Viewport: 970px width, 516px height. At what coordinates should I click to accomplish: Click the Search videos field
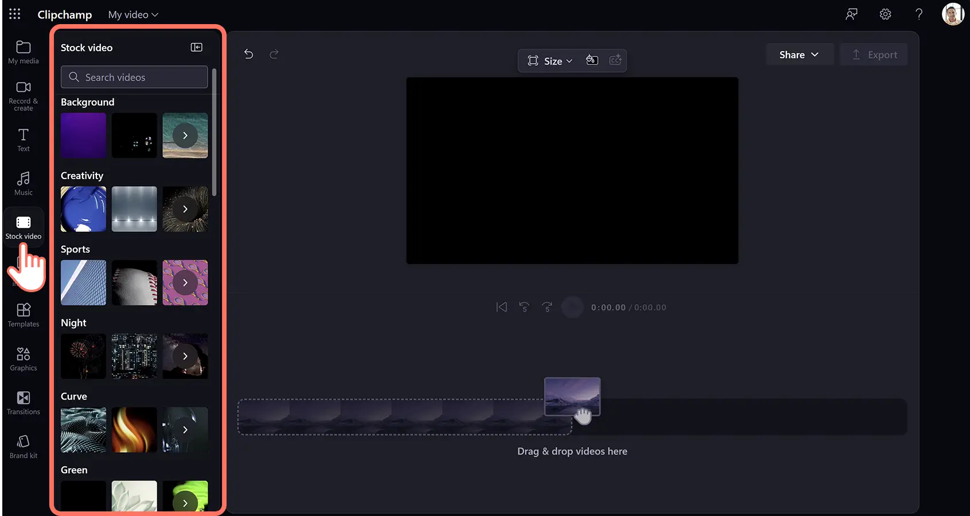[134, 77]
